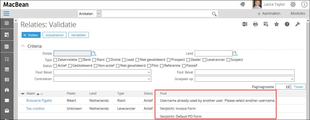Add page to favorites star icon
The image size is (310, 120).
tap(276, 24)
